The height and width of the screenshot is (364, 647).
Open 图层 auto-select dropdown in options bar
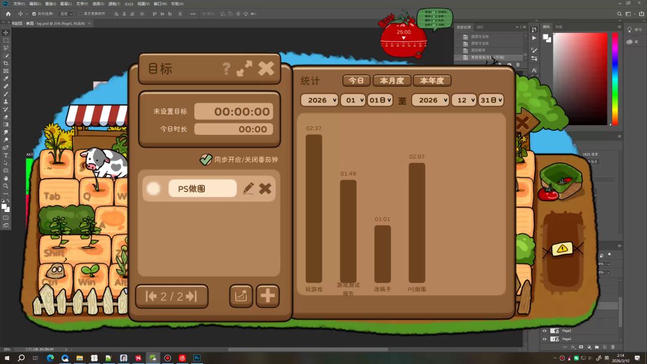click(66, 14)
